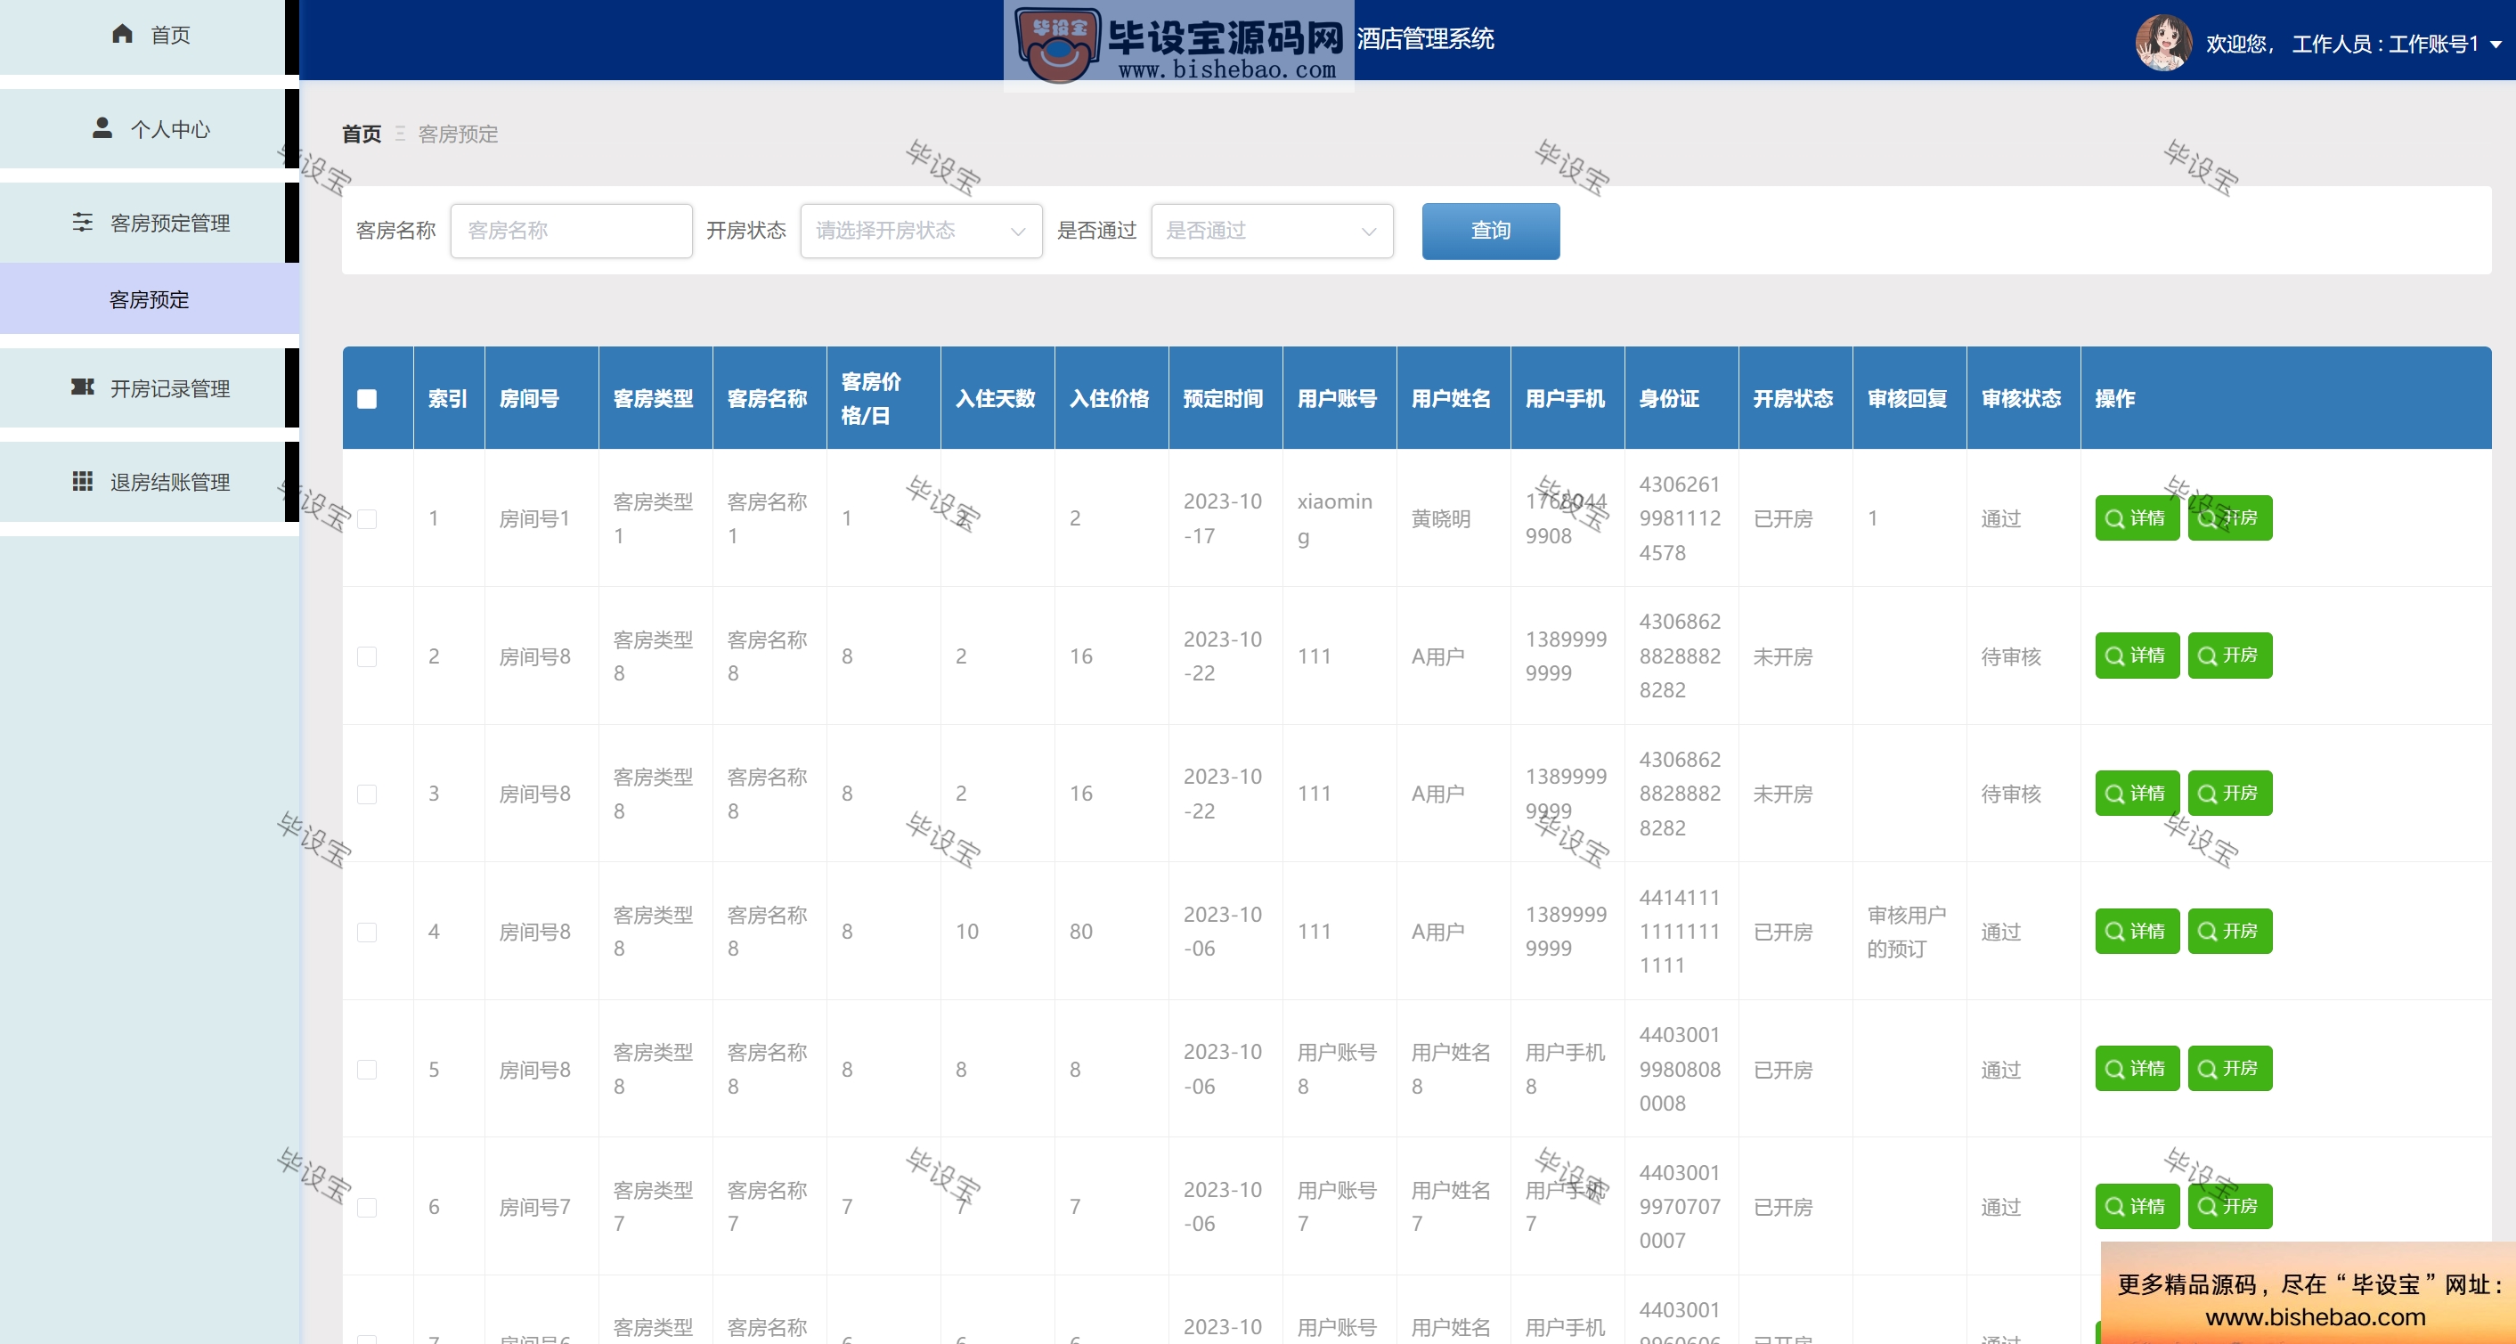Check the checkbox for index 3 row
2516x1344 pixels.
click(x=367, y=794)
